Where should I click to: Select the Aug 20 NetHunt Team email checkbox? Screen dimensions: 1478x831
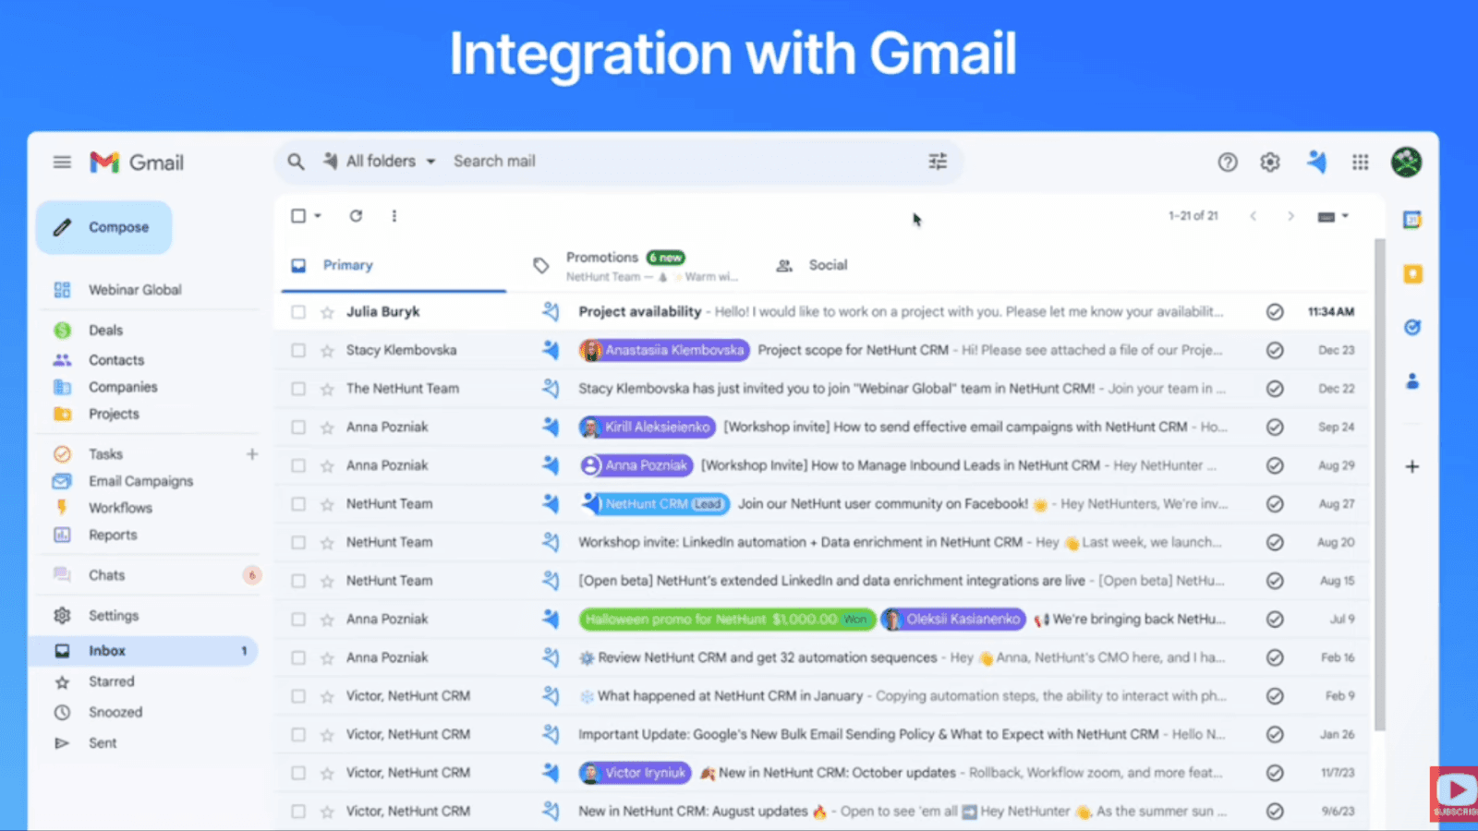[x=298, y=543]
